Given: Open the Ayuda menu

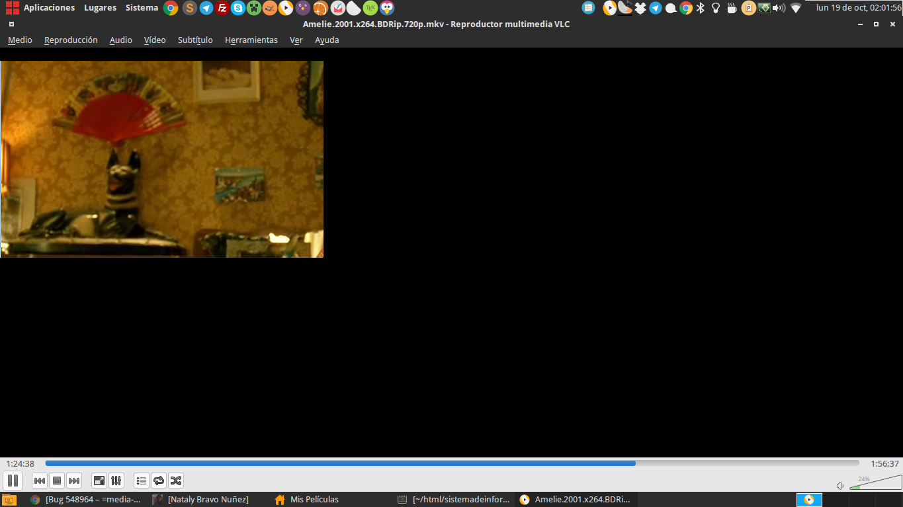Looking at the screenshot, I should [x=327, y=40].
